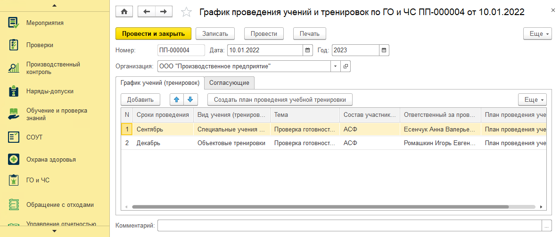Click into the Комментарий input field
This screenshot has width=560, height=237.
point(350,226)
